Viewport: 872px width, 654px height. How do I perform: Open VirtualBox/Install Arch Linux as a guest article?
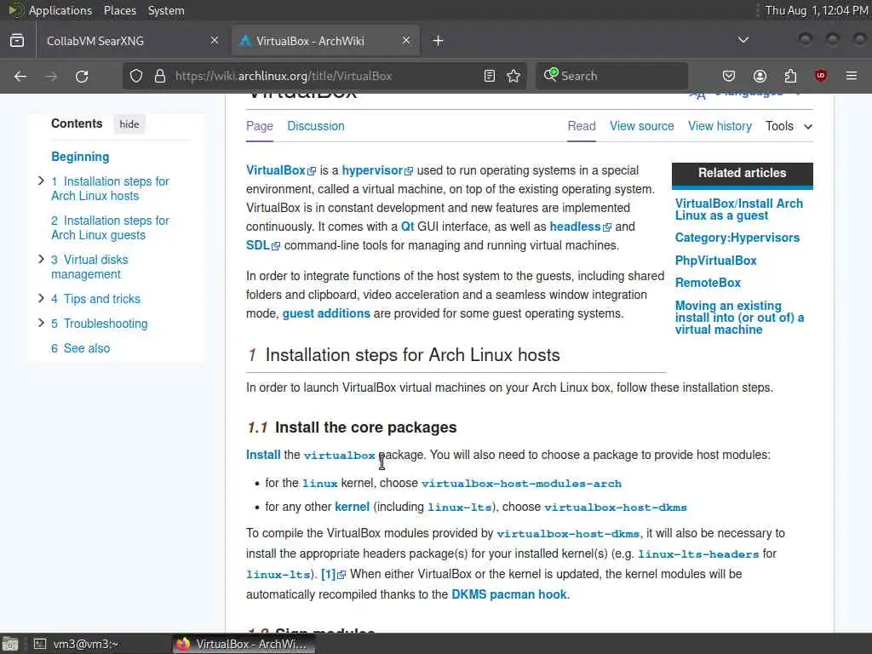pos(739,209)
